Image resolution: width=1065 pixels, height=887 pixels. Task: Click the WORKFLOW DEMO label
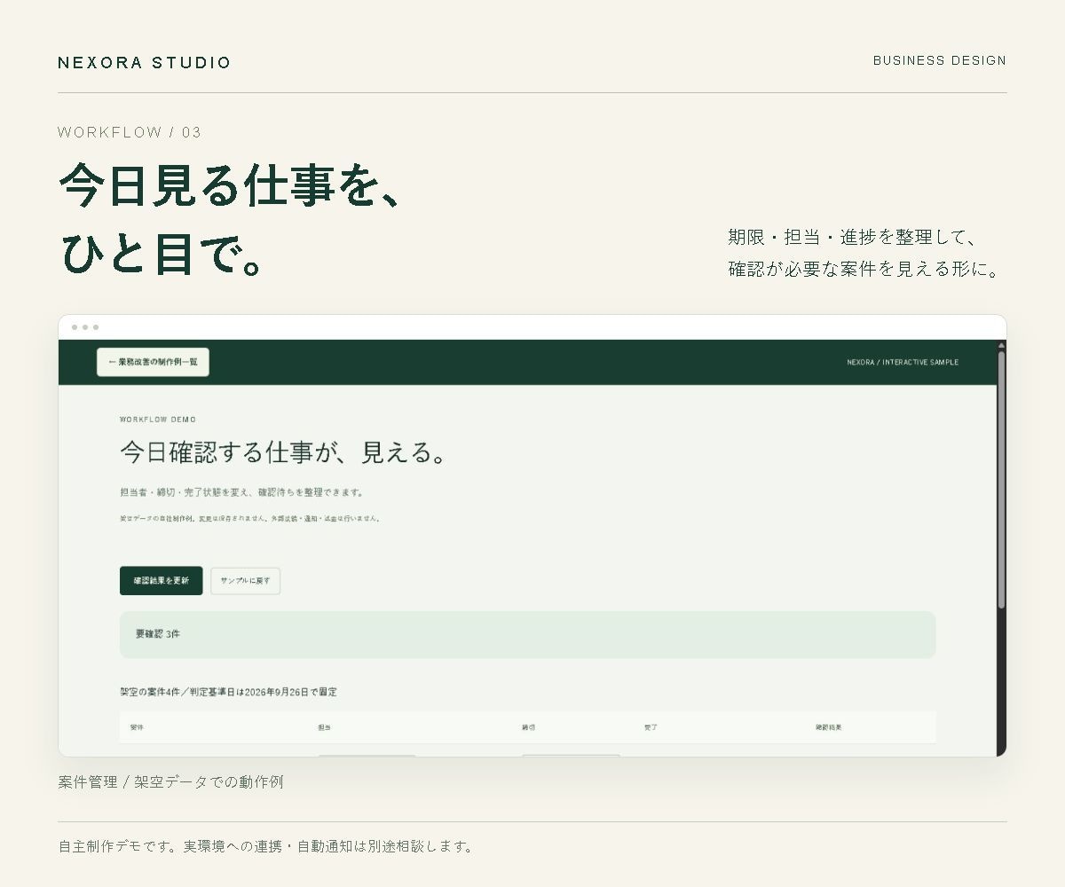(158, 420)
